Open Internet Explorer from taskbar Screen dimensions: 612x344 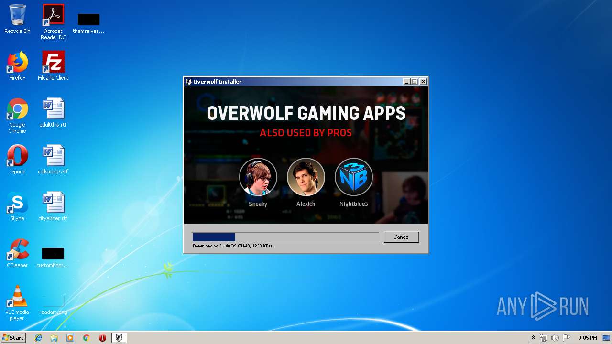(x=38, y=338)
